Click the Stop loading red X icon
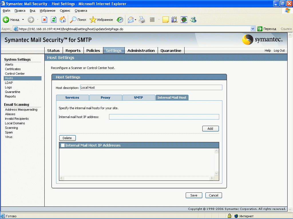Viewport: 293px width, 219px height. pyautogui.click(x=44, y=20)
